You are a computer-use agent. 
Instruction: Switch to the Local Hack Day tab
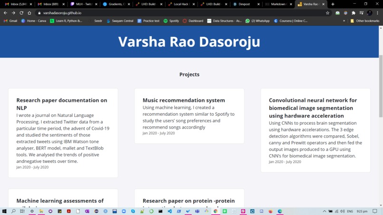click(181, 4)
